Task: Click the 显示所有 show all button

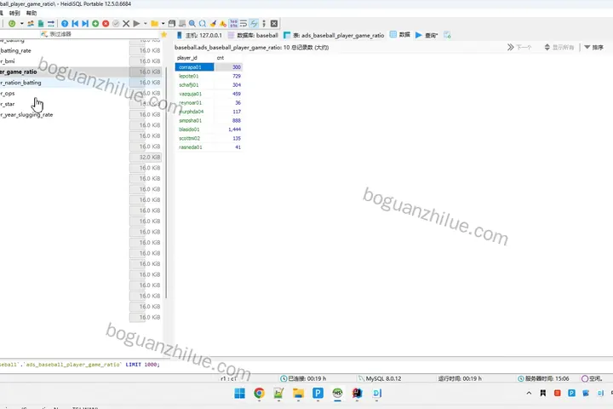Action: coord(559,48)
